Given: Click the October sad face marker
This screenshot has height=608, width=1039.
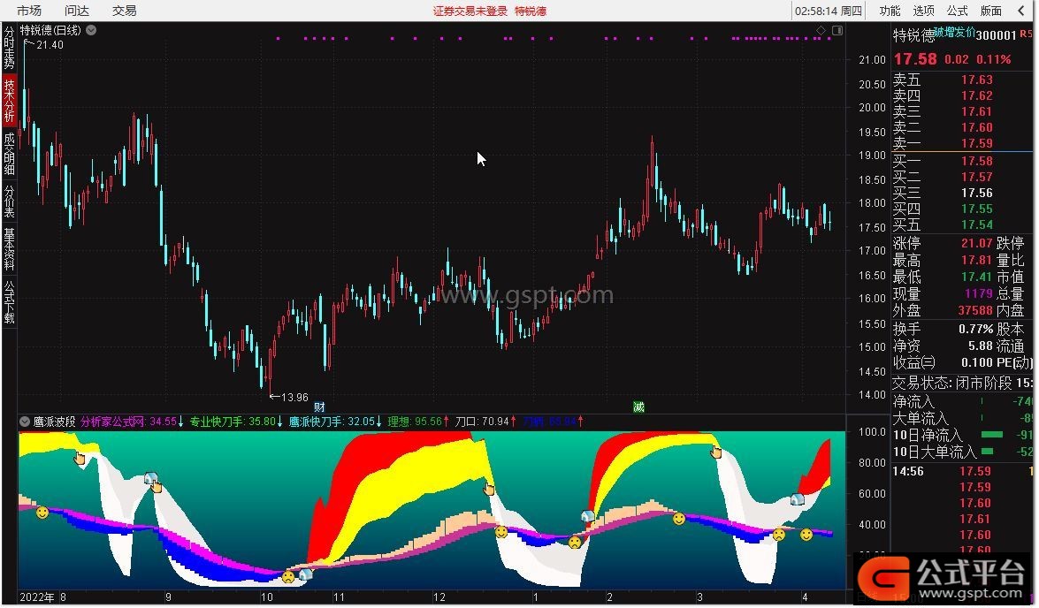Looking at the screenshot, I should (x=288, y=576).
